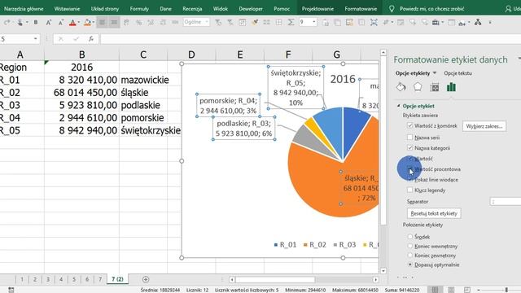
Task: Click the percent style icon in toolbar
Action: click(138, 22)
